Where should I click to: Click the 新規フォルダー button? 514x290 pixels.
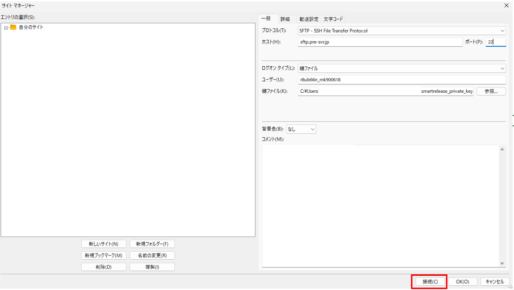(x=152, y=244)
